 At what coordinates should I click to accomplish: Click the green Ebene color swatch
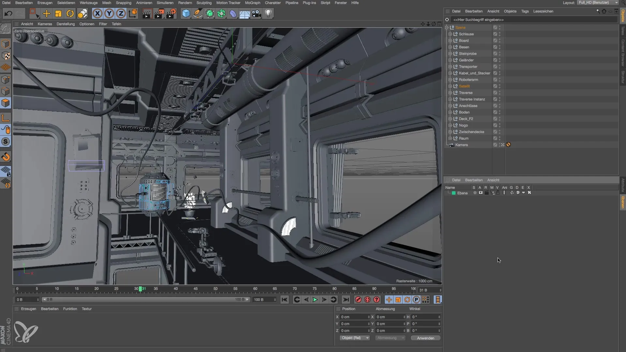coord(454,193)
